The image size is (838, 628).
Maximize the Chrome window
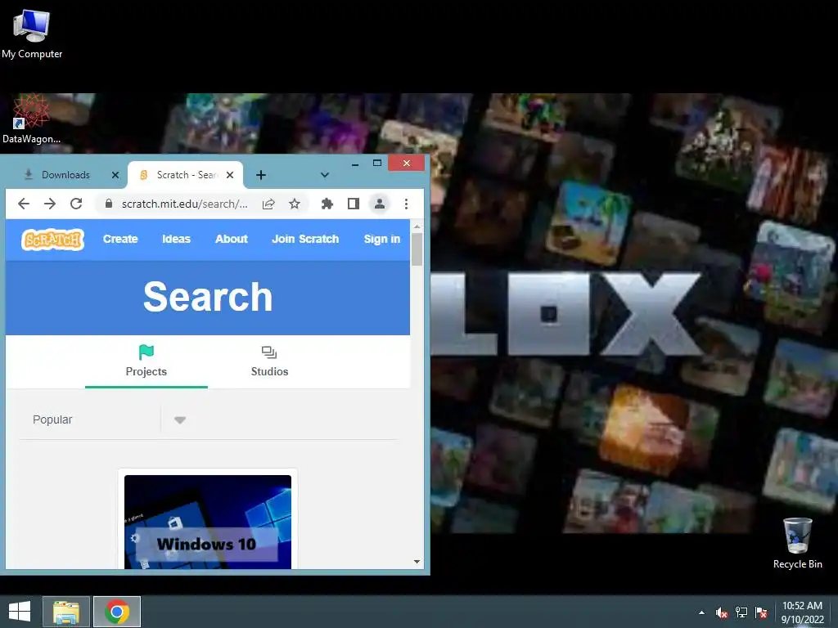coord(377,164)
